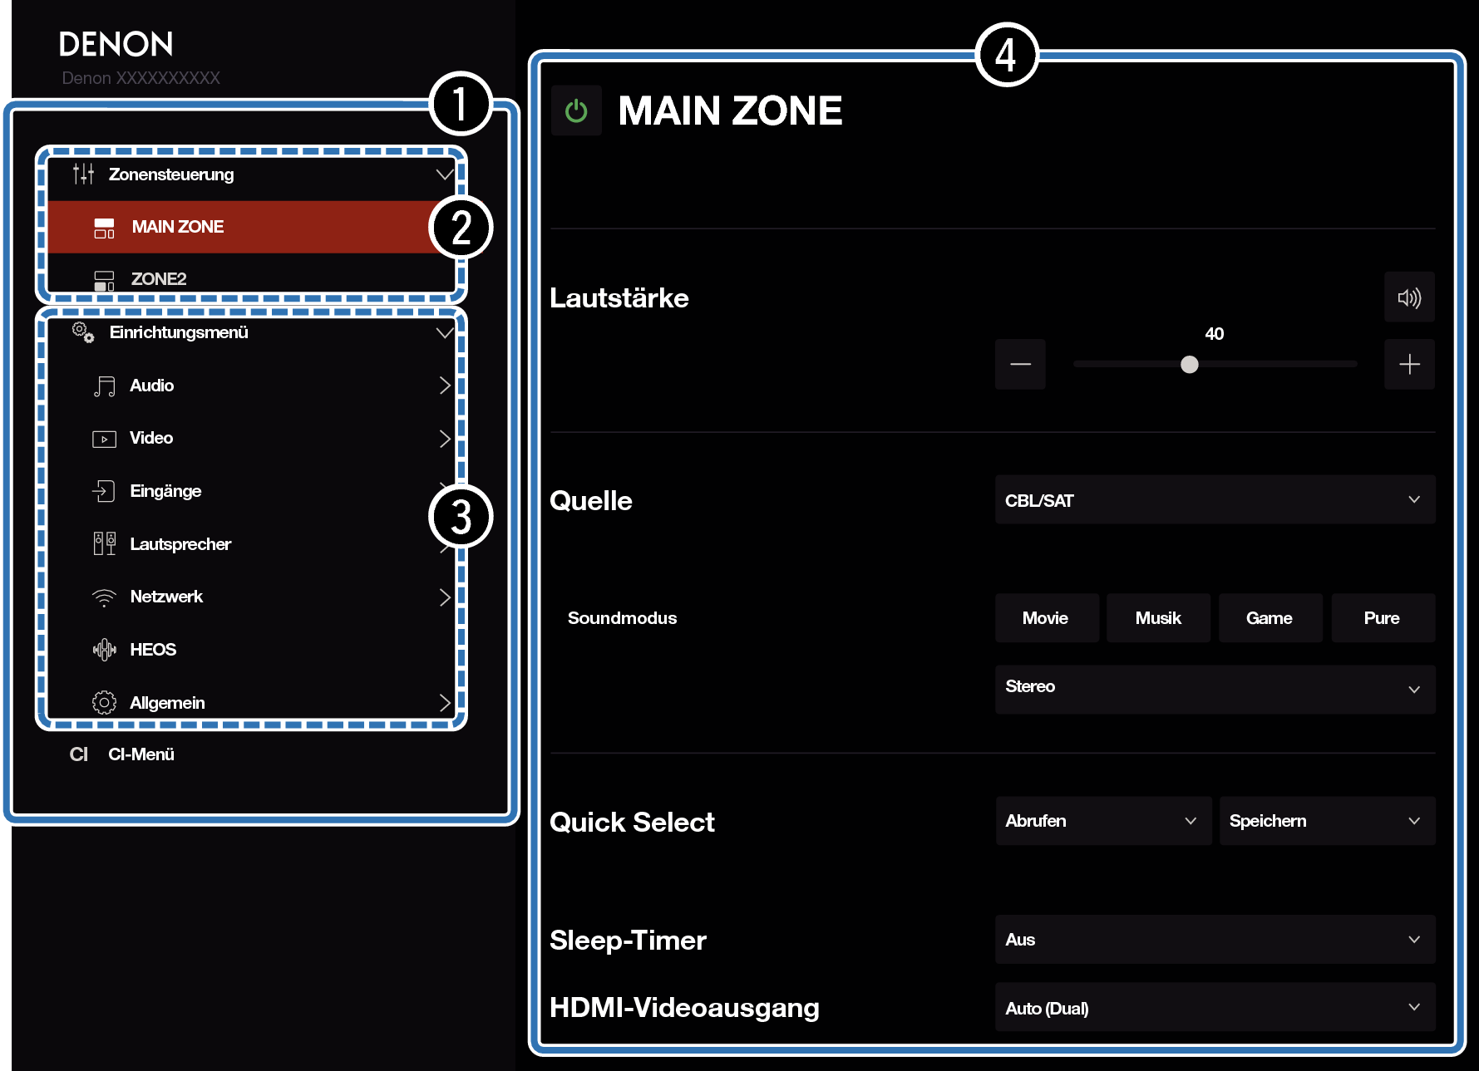Click the Zonensteuerung sliders icon
The height and width of the screenshot is (1071, 1479).
point(83,174)
